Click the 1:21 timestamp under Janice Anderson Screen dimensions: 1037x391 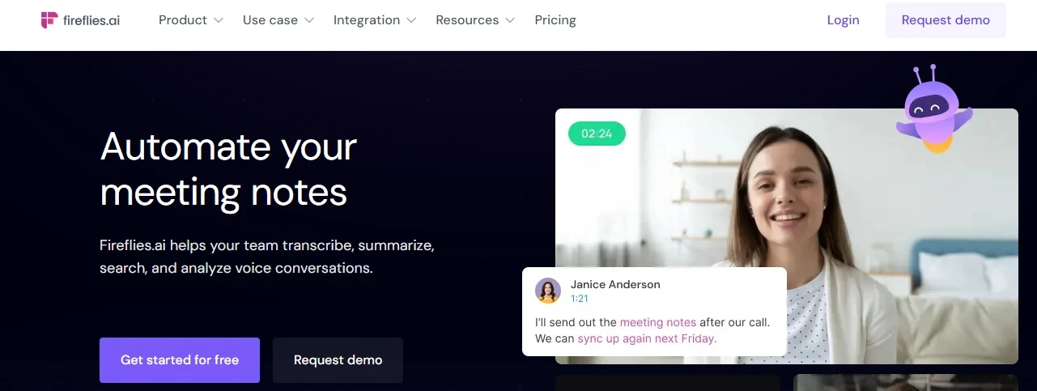(580, 299)
